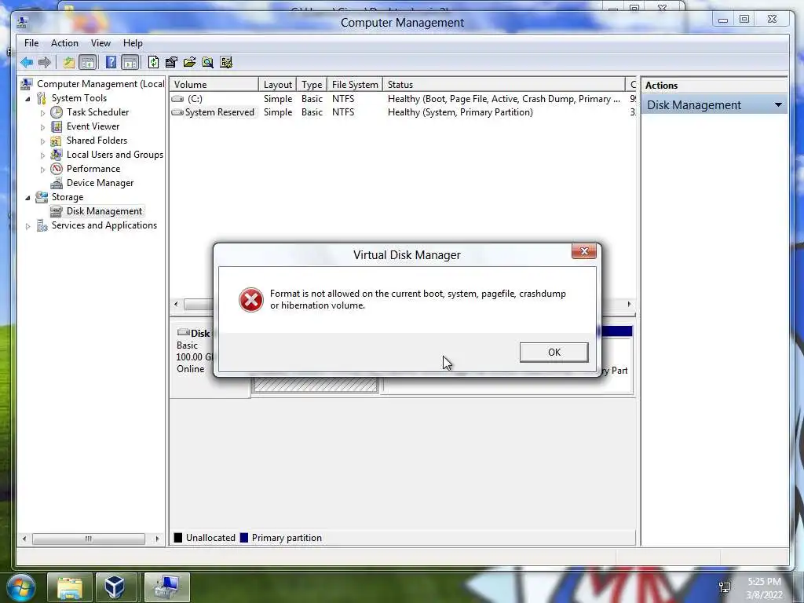Click Computer Management taskbar icon
Image resolution: width=804 pixels, height=603 pixels.
(x=167, y=587)
